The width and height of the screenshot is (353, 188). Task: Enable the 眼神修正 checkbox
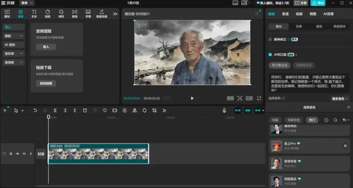pyautogui.click(x=270, y=39)
